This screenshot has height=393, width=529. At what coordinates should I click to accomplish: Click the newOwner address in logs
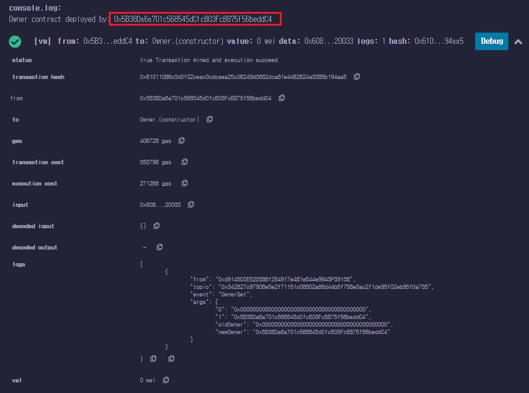click(321, 332)
